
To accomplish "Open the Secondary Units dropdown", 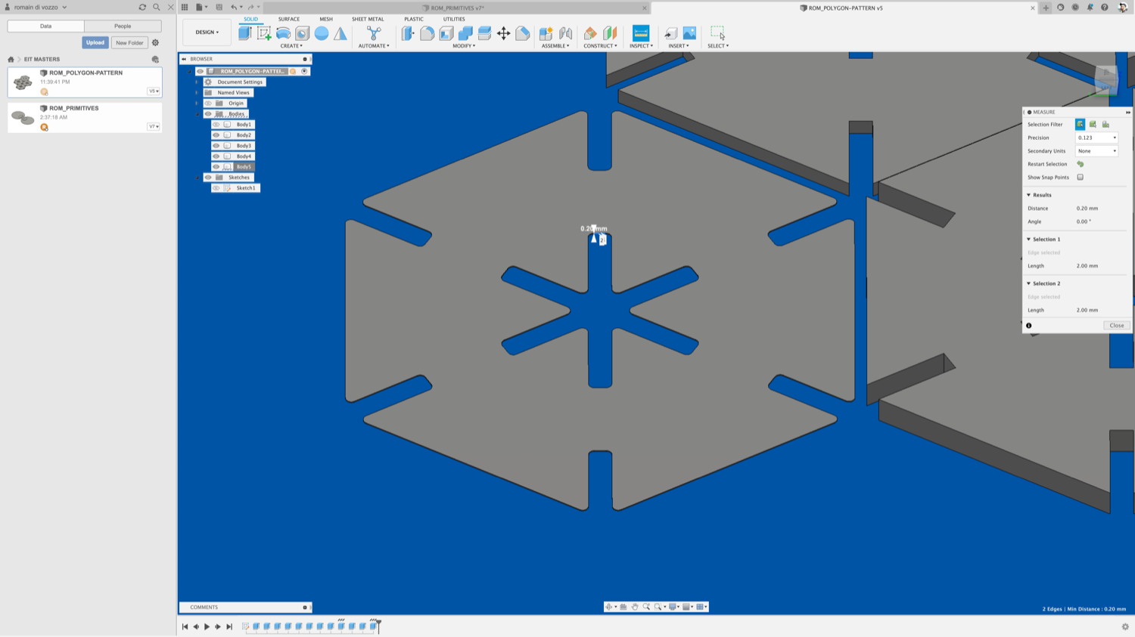I will pos(1096,151).
